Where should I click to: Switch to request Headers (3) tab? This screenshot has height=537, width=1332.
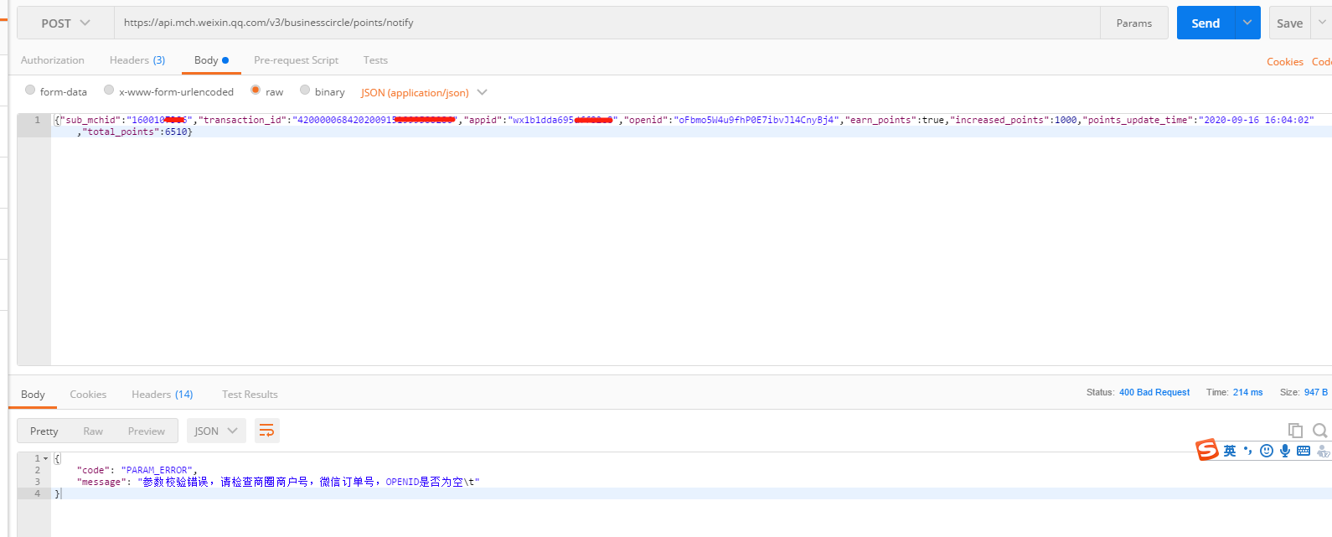137,60
